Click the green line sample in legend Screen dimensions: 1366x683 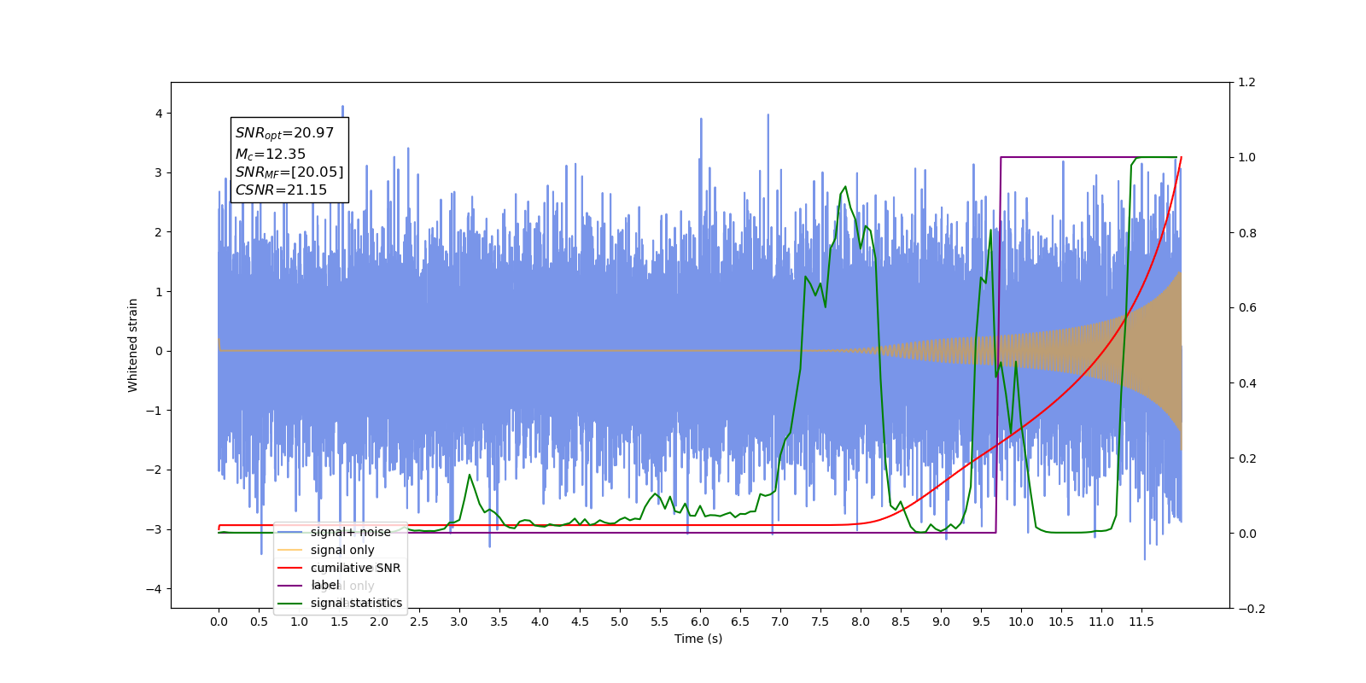tap(290, 603)
